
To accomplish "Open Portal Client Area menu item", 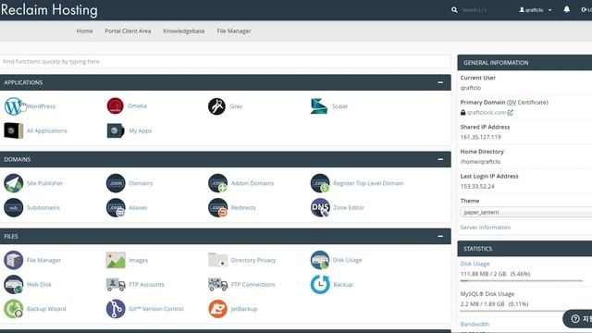I will (x=128, y=31).
